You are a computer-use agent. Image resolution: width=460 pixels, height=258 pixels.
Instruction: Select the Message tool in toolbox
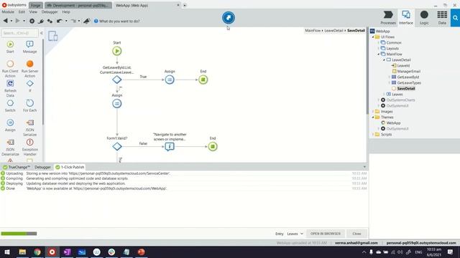(29, 47)
